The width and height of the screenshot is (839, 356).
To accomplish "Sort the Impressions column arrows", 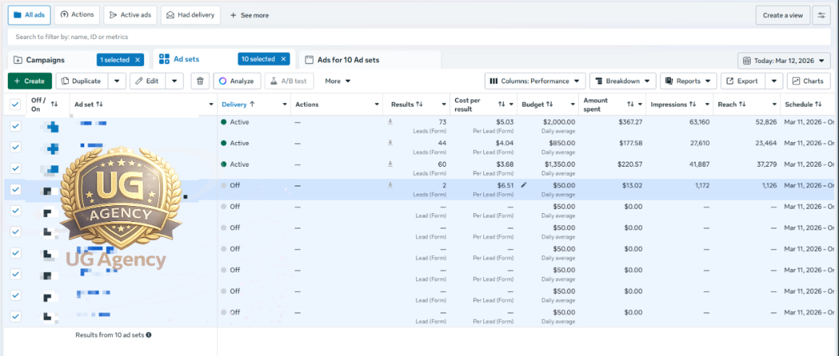I will pos(693,104).
